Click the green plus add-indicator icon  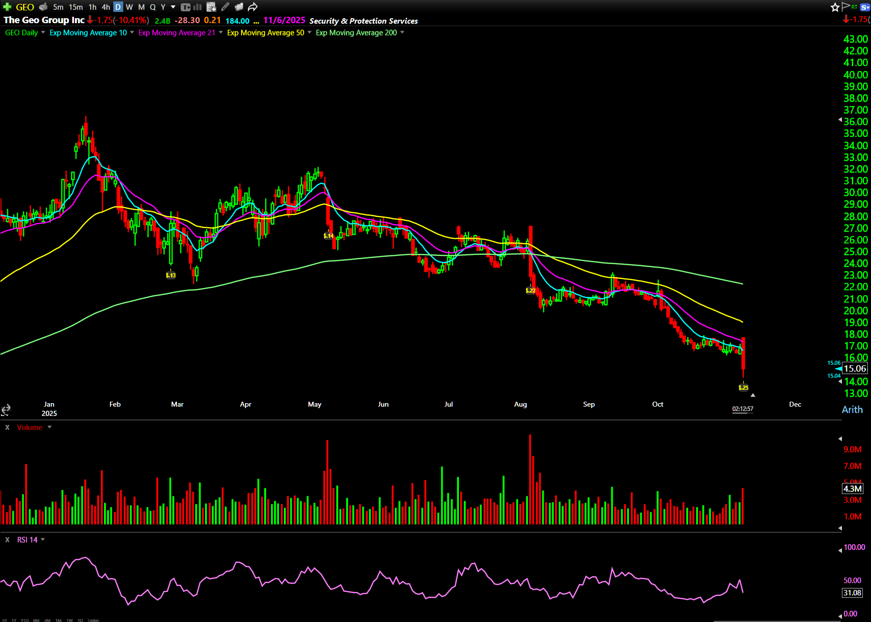click(7, 7)
